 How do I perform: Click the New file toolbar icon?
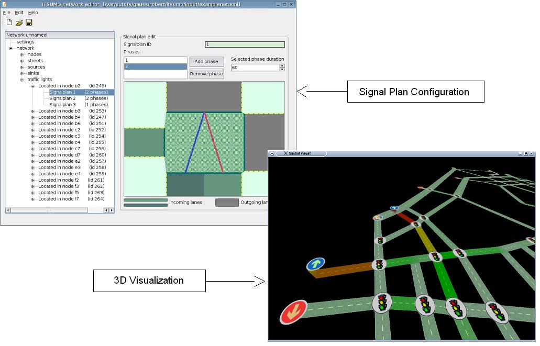(9, 23)
